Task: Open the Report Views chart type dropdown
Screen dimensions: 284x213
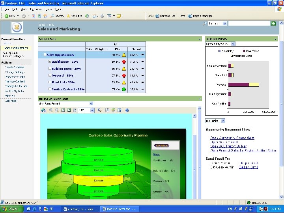Action: pos(233,44)
